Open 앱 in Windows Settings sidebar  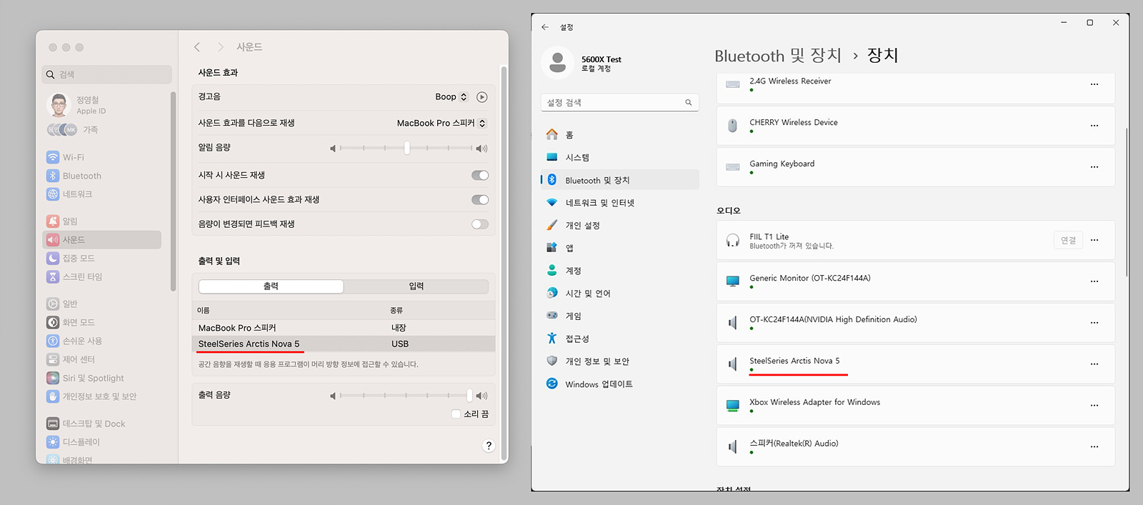[619, 248]
